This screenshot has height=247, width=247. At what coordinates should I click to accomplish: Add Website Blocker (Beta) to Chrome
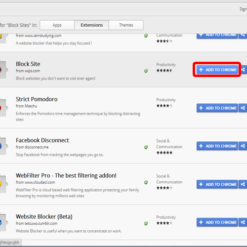pos(217,222)
